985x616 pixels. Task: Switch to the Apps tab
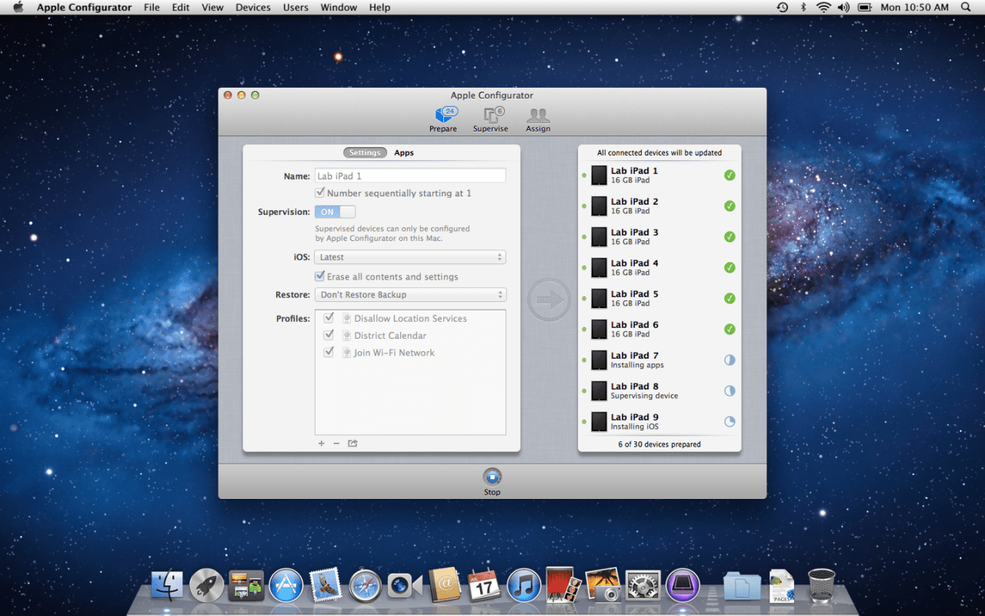[x=403, y=152]
